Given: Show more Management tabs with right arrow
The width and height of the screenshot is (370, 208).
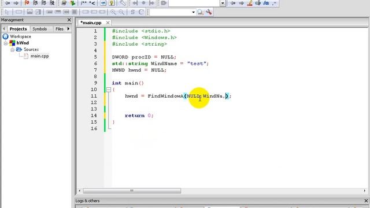Looking at the screenshot, I should point(68,29).
